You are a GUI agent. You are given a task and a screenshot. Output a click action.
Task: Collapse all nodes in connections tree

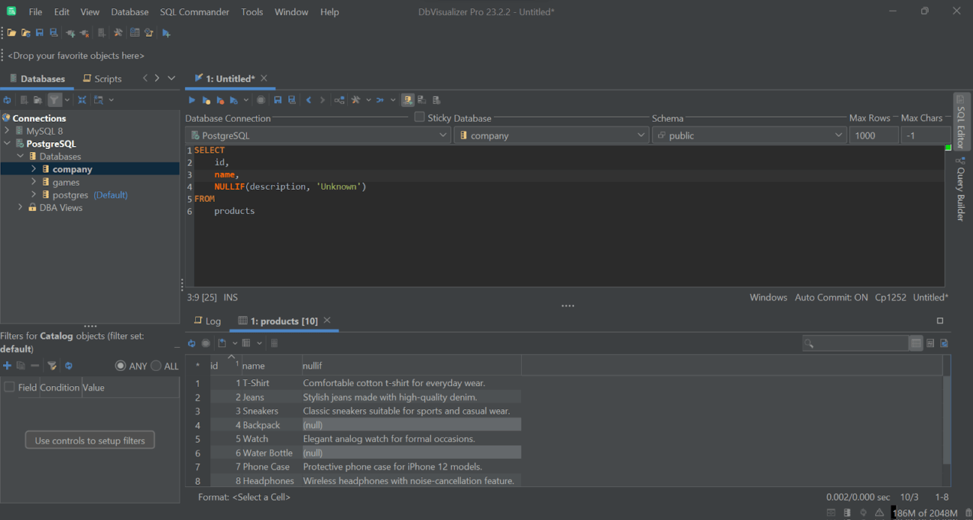pos(82,100)
